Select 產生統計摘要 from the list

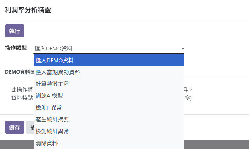[109, 119]
